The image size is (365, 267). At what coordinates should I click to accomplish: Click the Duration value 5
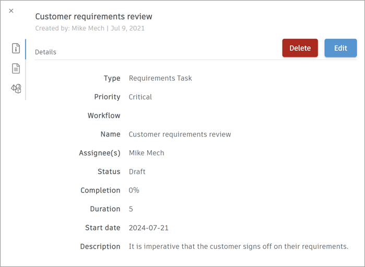point(131,209)
